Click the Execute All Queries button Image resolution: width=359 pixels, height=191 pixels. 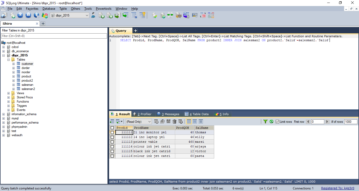coord(28,15)
